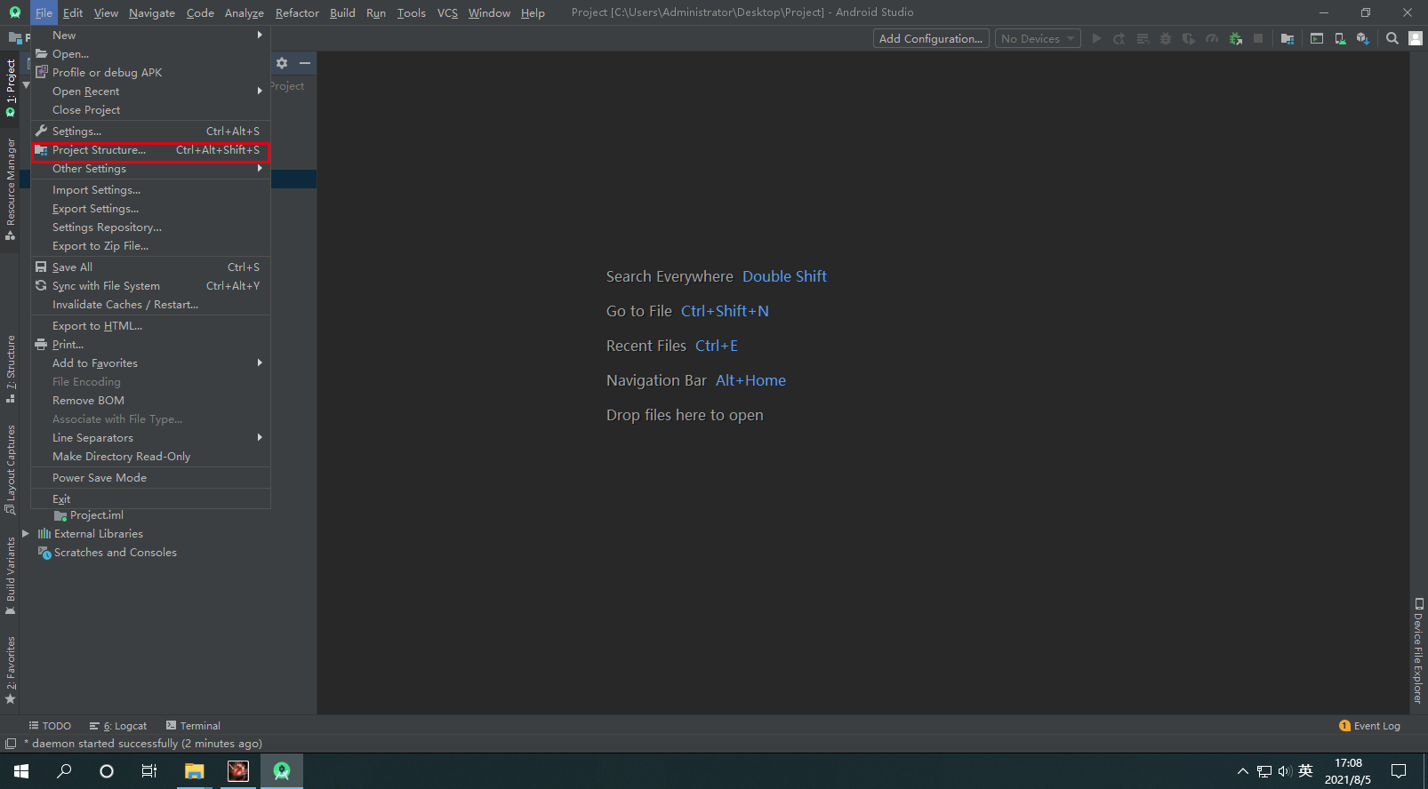Choose Profile or debug APK
This screenshot has height=789, width=1428.
150,73
